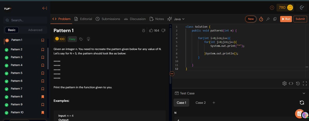Click the Test Case panel header
This screenshot has width=309, height=121.
pyautogui.click(x=241, y=93)
